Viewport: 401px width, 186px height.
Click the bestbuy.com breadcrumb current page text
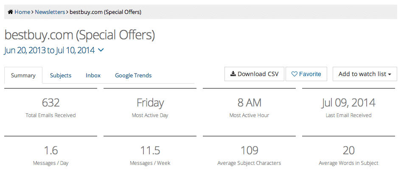[x=105, y=12]
